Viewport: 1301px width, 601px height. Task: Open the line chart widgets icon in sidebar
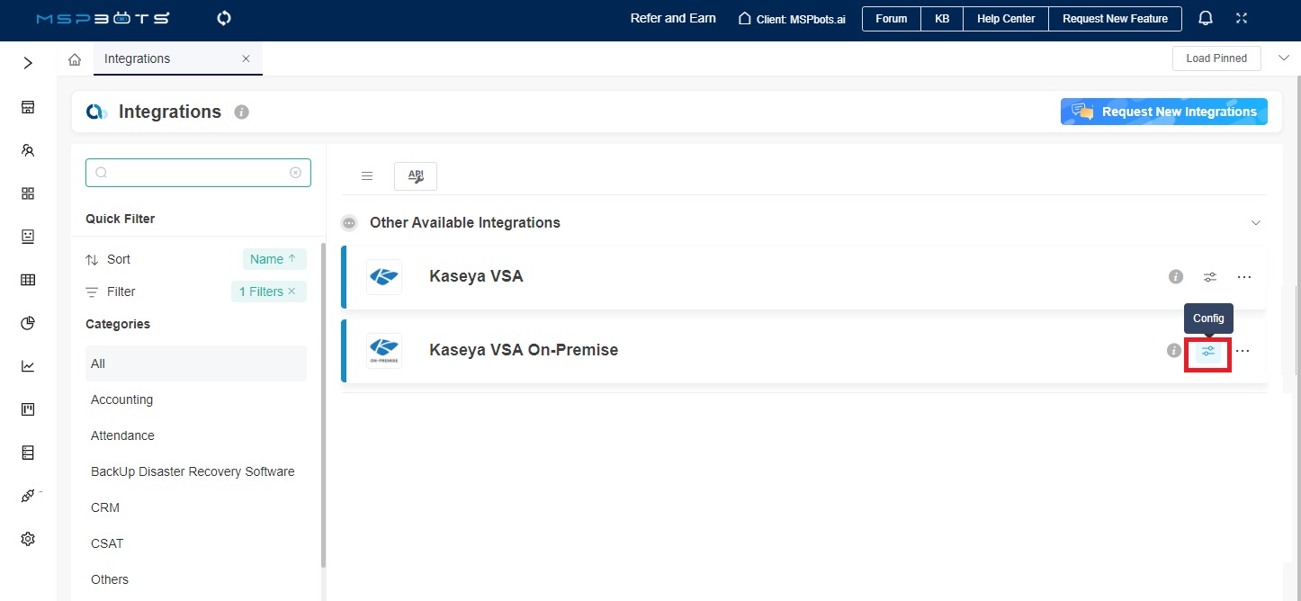pyautogui.click(x=28, y=366)
